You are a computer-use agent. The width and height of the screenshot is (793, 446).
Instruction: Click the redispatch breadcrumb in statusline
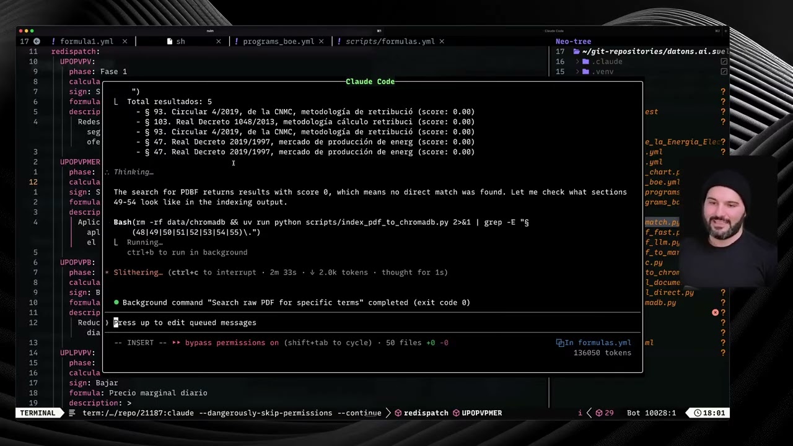(426, 413)
